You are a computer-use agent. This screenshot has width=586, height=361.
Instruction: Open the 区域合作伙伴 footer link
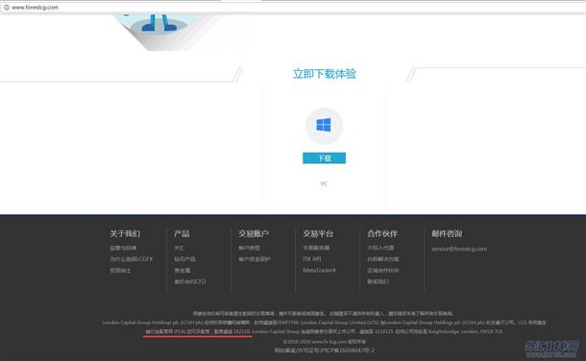pos(383,271)
